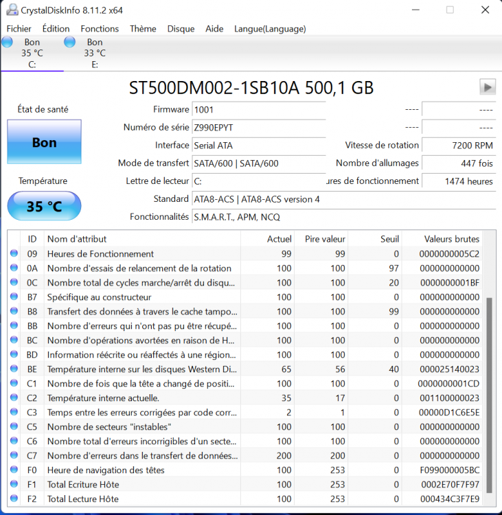Click the blue Bon health status button
Viewport: 502px width, 515px height.
coord(44,143)
